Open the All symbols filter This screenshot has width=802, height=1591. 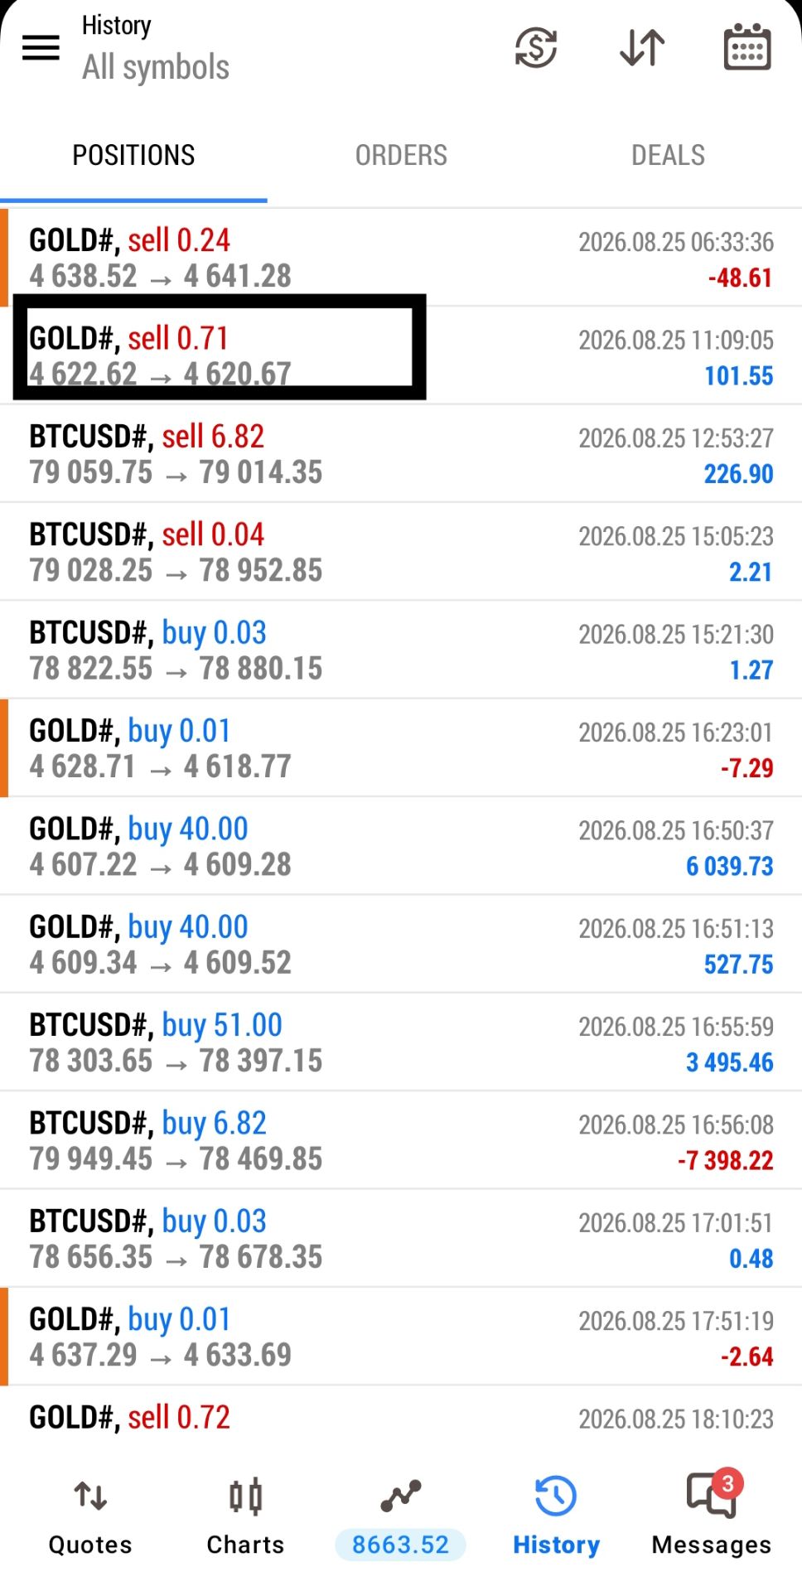156,67
